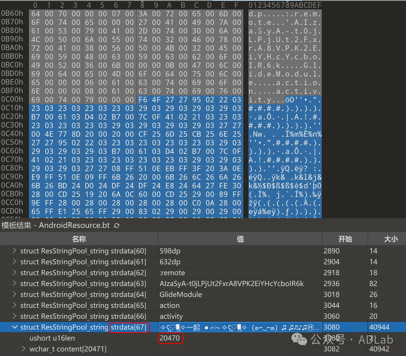406x356 pixels.
Task: Expand the strdata[60] struct row
Action: (x=14, y=251)
